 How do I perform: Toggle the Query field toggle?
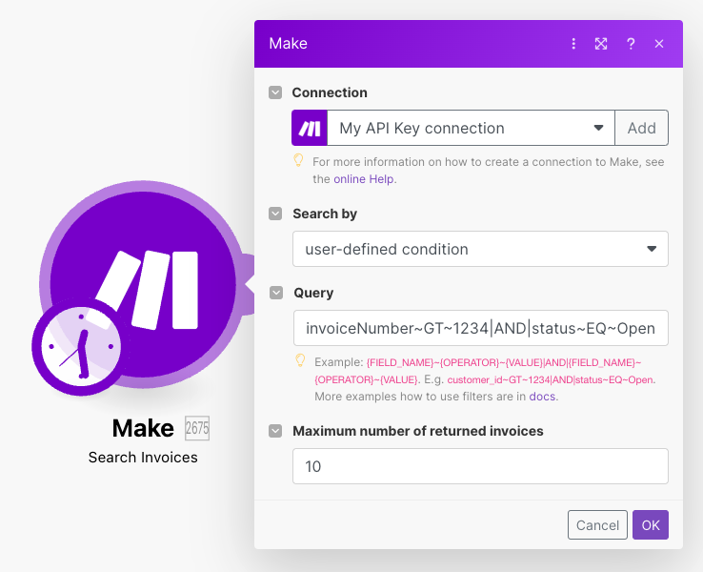tap(276, 293)
